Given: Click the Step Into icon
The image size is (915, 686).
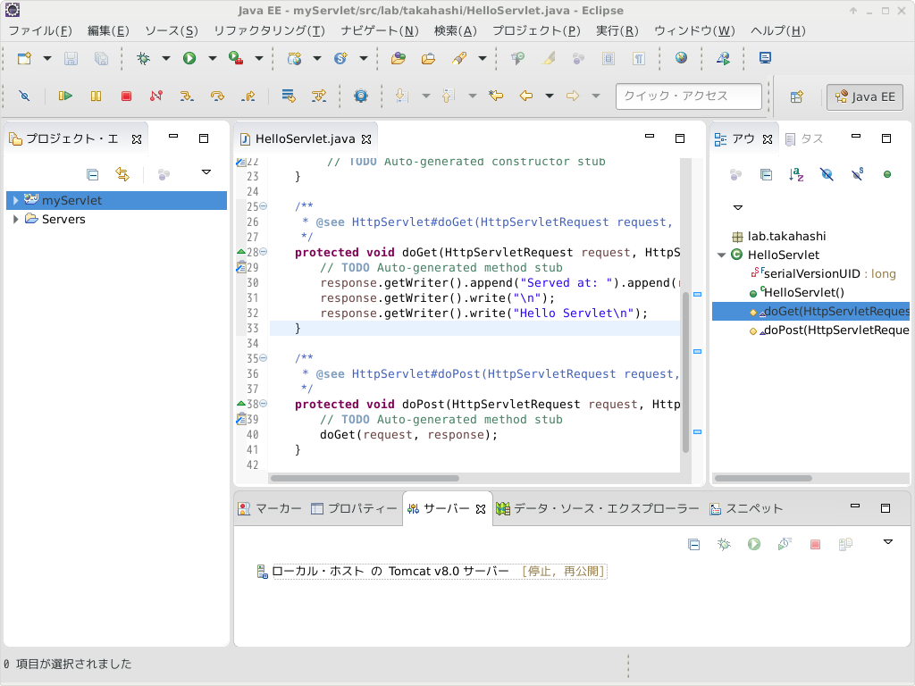Looking at the screenshot, I should (x=187, y=96).
